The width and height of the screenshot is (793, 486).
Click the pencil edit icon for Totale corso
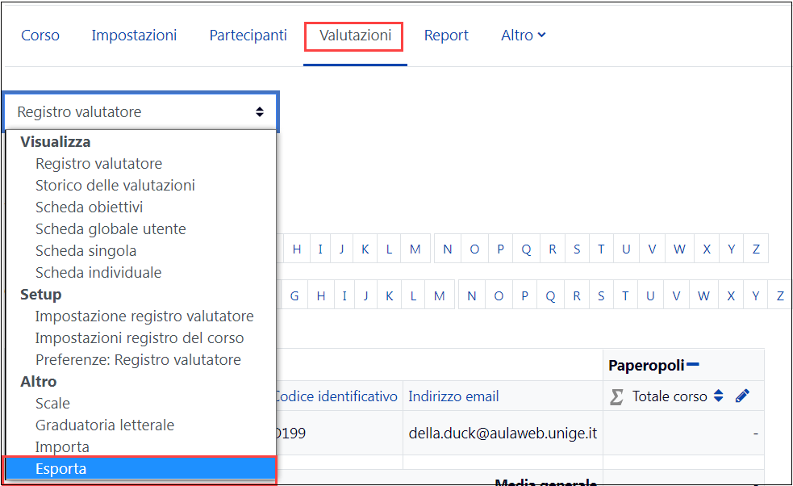pos(742,396)
